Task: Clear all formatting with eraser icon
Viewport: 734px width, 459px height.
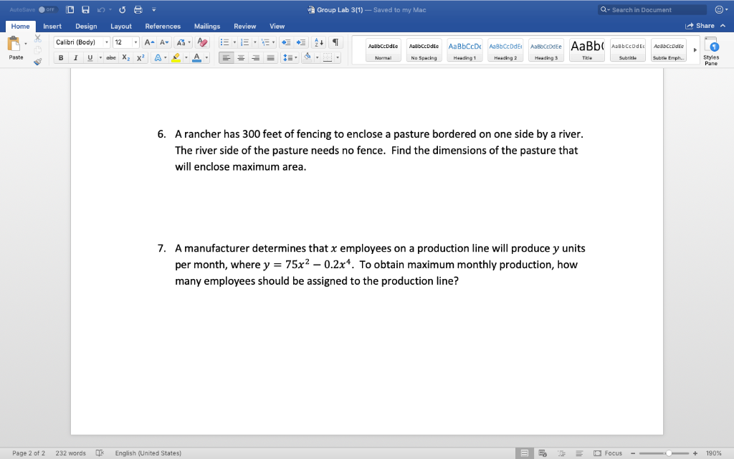Action: [202, 42]
